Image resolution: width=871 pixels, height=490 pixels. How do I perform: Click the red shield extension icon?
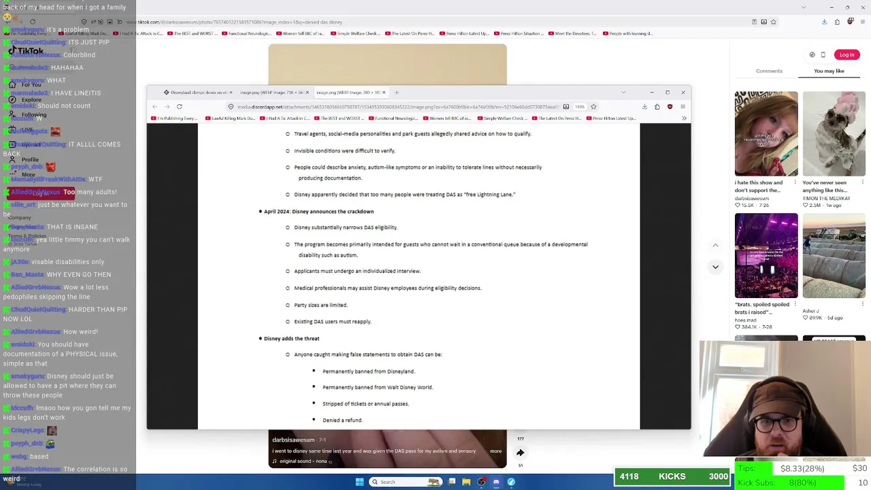670,107
